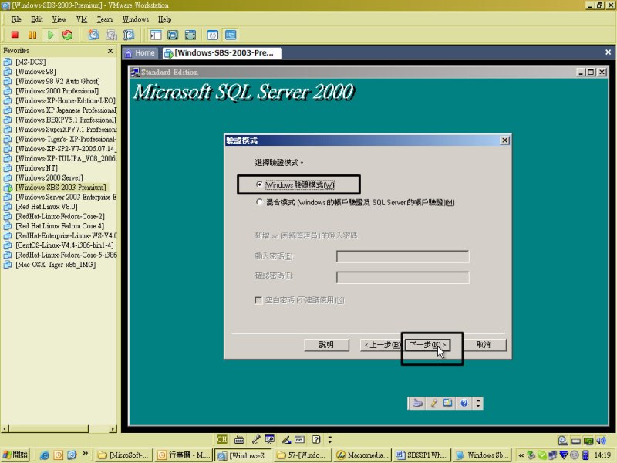Viewport: 617px width, 463px height.
Task: Expand the quick launch overflow chevron
Action: point(86,454)
